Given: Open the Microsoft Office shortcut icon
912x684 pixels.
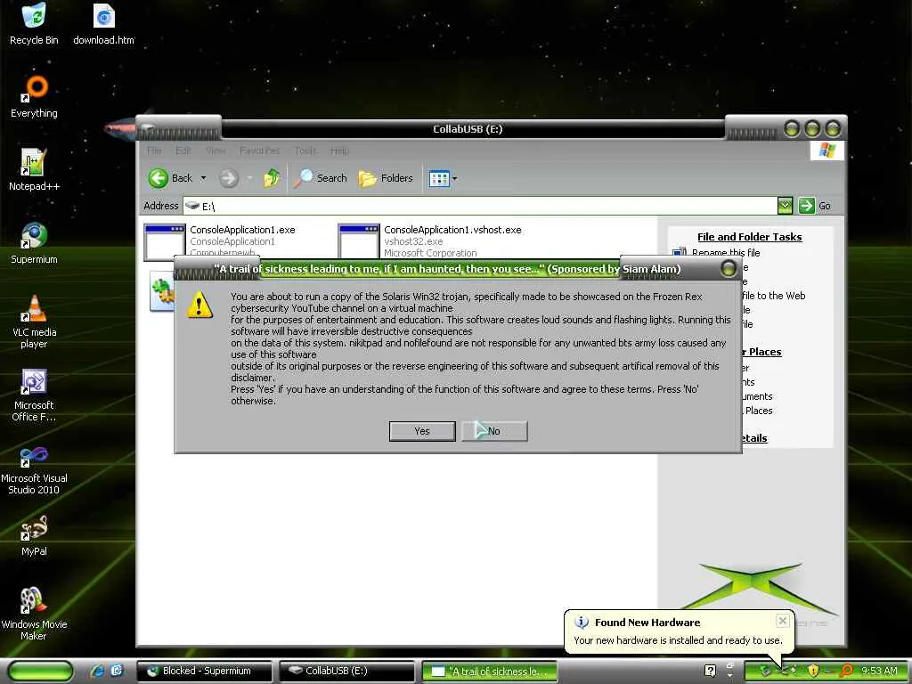Looking at the screenshot, I should [34, 395].
